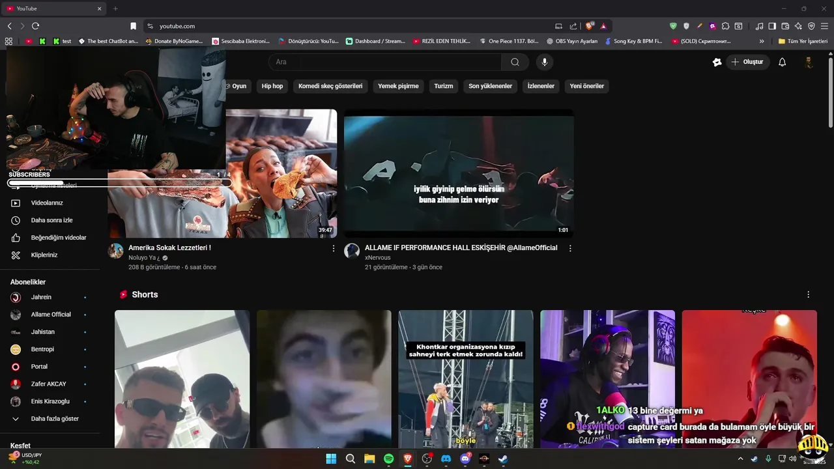Expand Daha fazla göster subscriptions
This screenshot has width=834, height=469.
tap(50, 419)
